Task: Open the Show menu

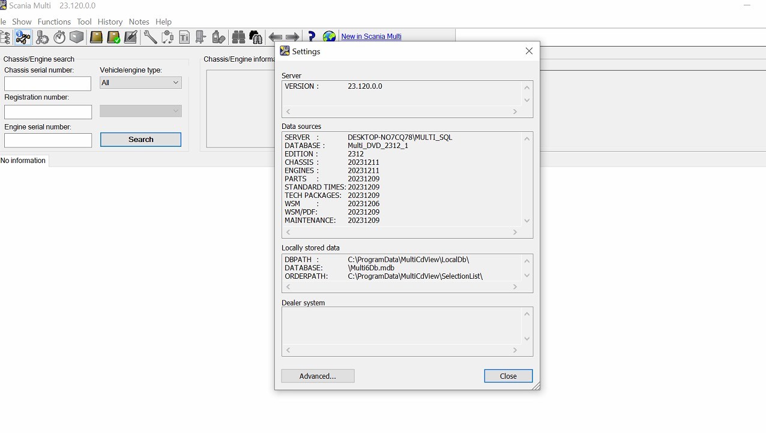Action: click(22, 22)
